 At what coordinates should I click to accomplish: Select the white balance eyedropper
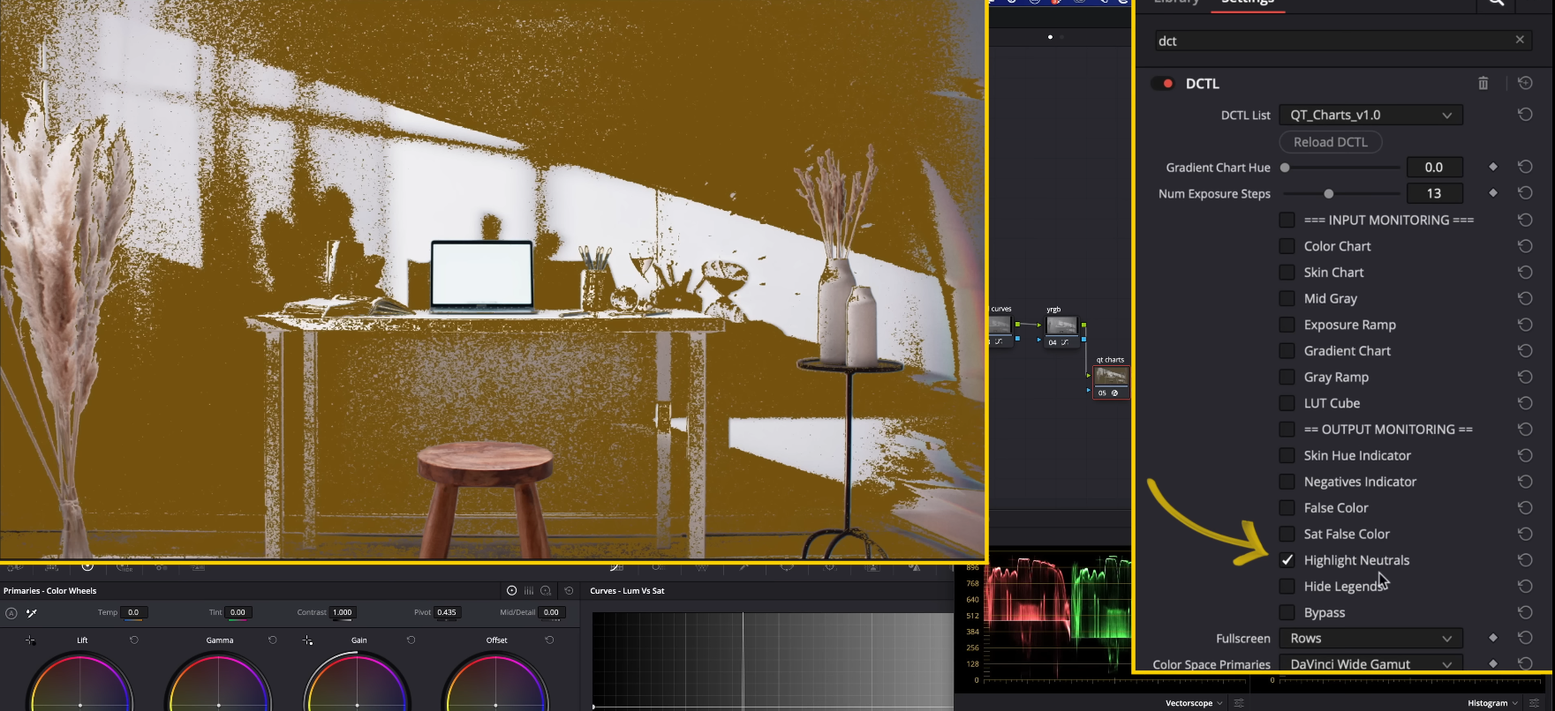32,613
